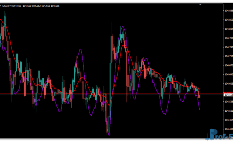The height and width of the screenshot is (141, 233).
Task: Click the USDJPYm#,M15 chart symbol label
Action: pos(12,6)
